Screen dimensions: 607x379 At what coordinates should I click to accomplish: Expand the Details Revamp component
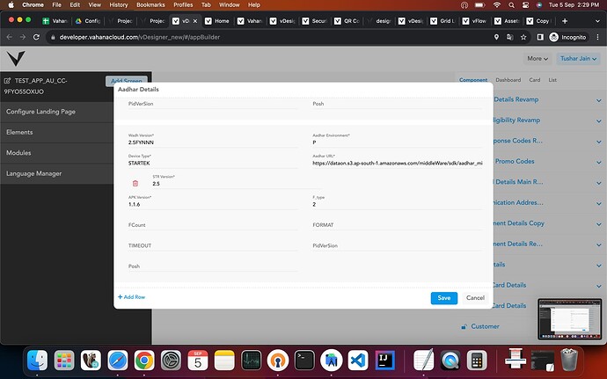coord(599,100)
